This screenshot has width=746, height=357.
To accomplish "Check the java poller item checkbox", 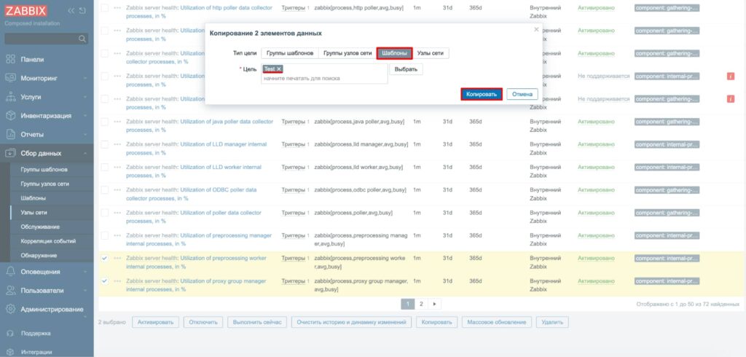I will tap(105, 122).
